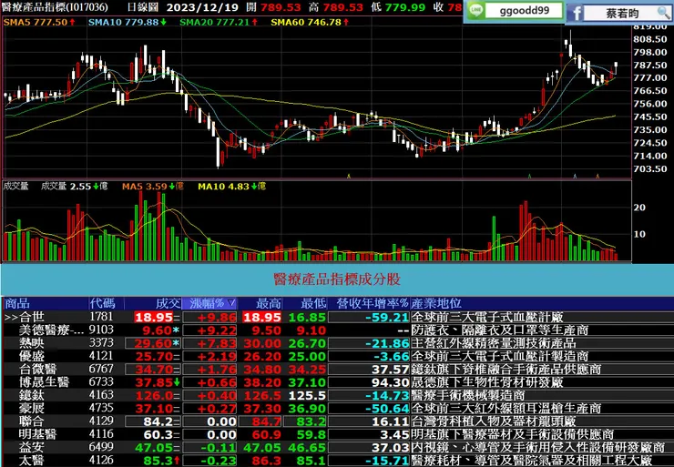Image resolution: width=674 pixels, height=467 pixels.
Task: Select the 太醫 stock row name
Action: (32, 460)
